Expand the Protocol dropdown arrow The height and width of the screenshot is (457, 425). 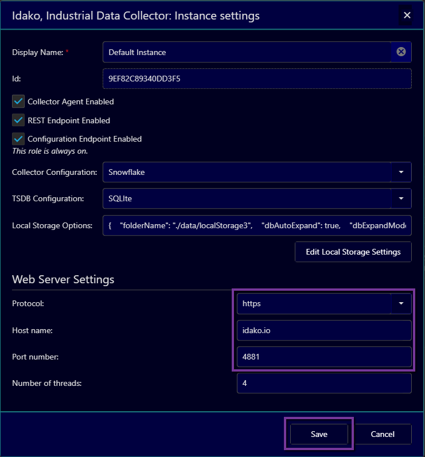click(401, 303)
